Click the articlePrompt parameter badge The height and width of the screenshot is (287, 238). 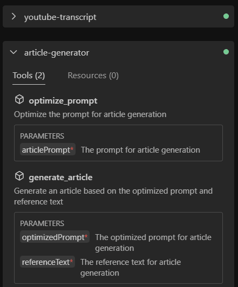click(48, 149)
